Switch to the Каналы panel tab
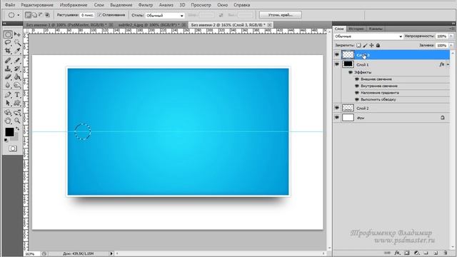 [376, 29]
